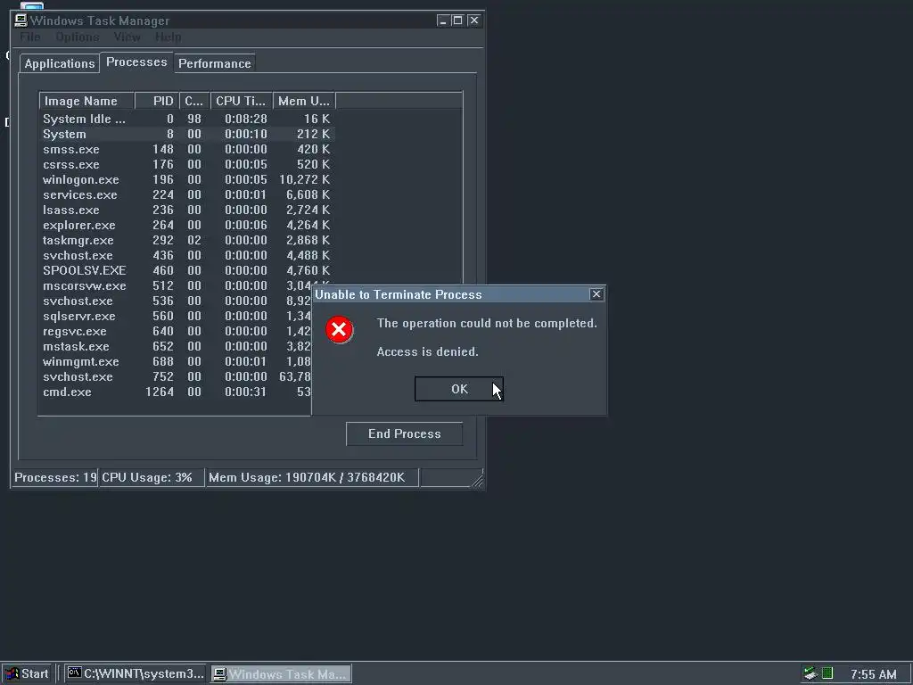This screenshot has height=685, width=913.
Task: Click the command prompt icon on the taskbar
Action: 75,673
